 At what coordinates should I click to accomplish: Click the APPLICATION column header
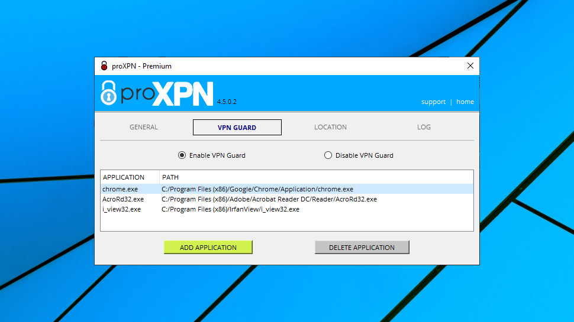pos(130,177)
